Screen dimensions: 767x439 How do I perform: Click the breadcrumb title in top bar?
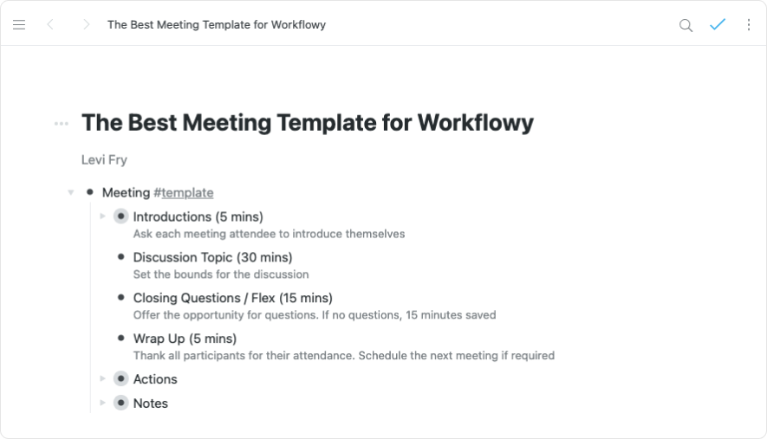click(217, 25)
